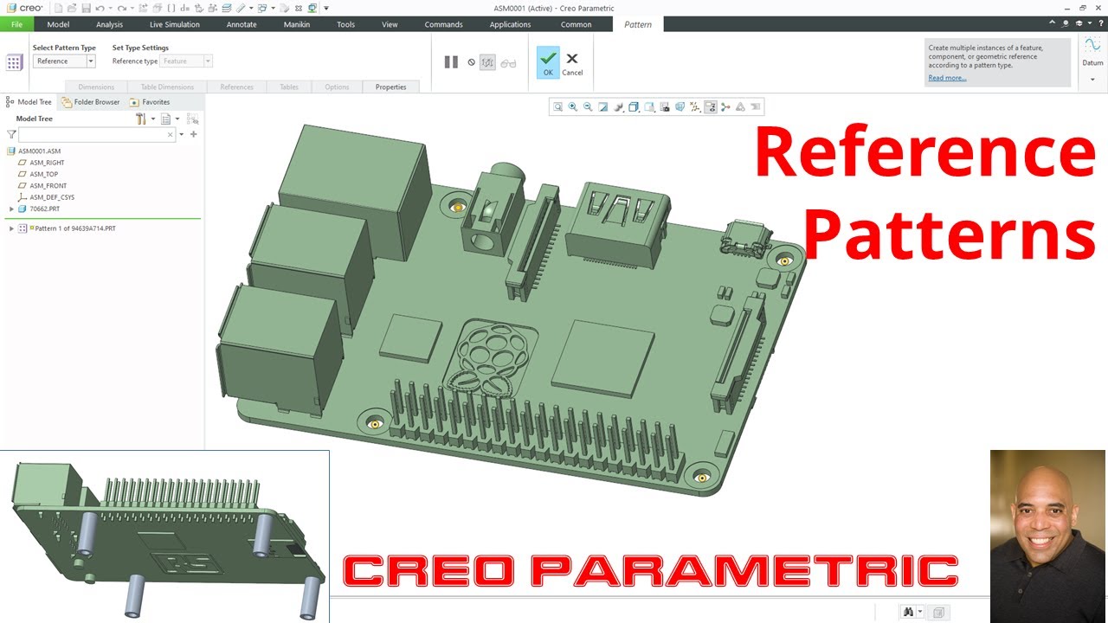Switch to the Folder Browser tab
This screenshot has height=623, width=1108.
pos(91,102)
